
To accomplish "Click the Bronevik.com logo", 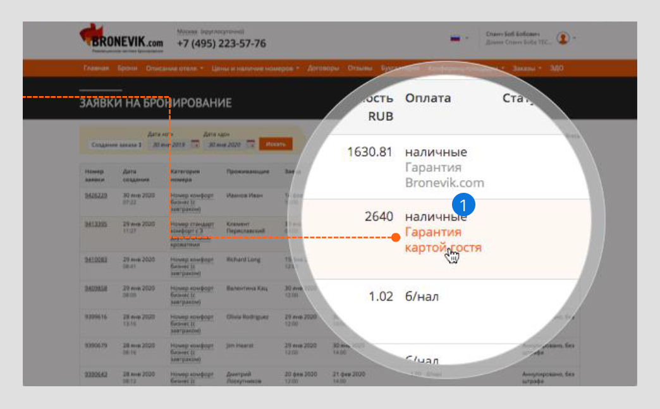I will pos(121,39).
